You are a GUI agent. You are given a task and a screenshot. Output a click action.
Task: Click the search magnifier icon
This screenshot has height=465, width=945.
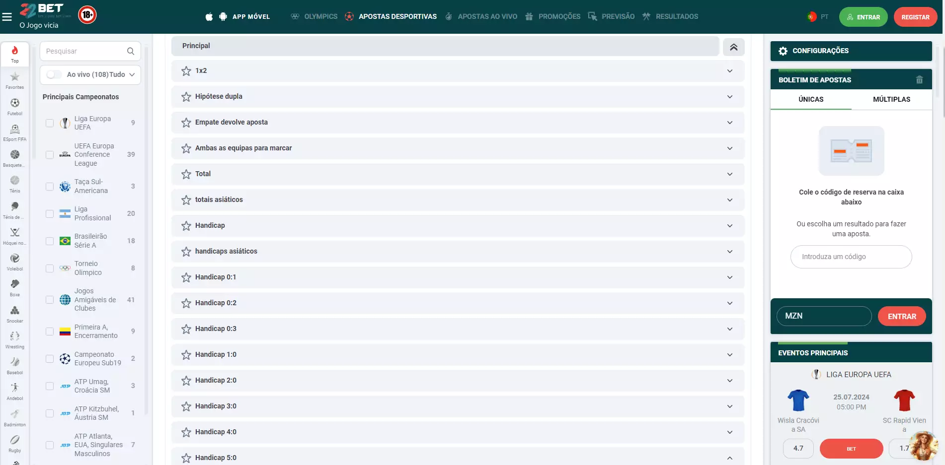[131, 51]
